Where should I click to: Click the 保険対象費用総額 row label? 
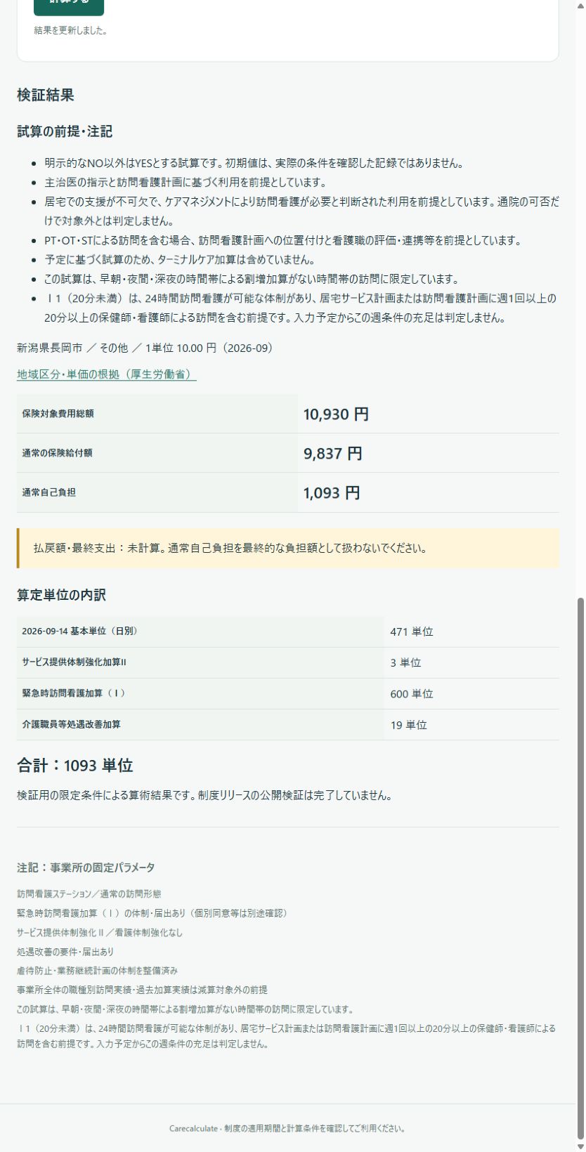tap(58, 414)
